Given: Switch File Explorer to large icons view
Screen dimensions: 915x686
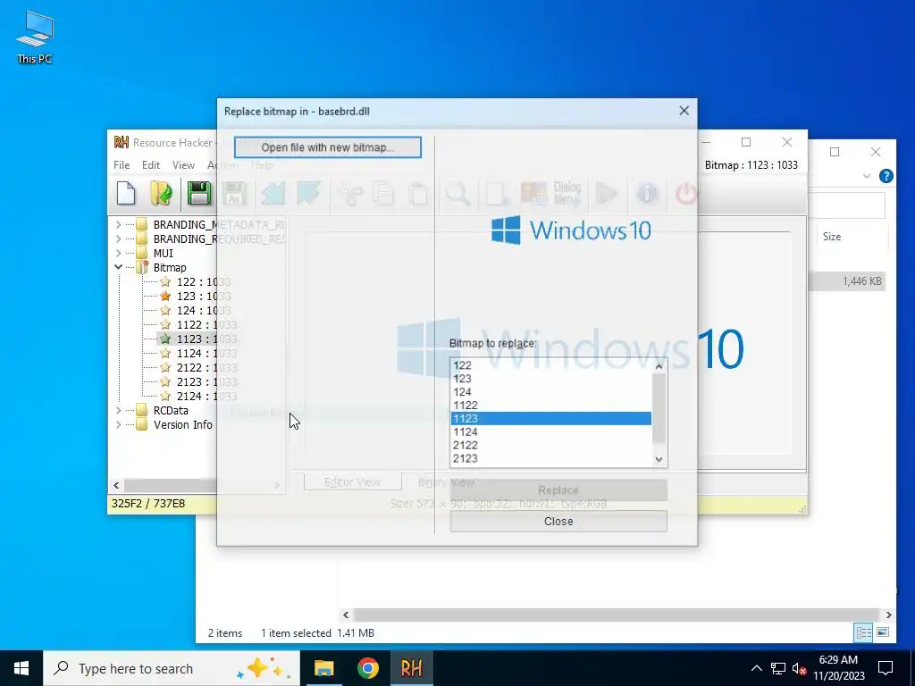Looking at the screenshot, I should (x=883, y=632).
